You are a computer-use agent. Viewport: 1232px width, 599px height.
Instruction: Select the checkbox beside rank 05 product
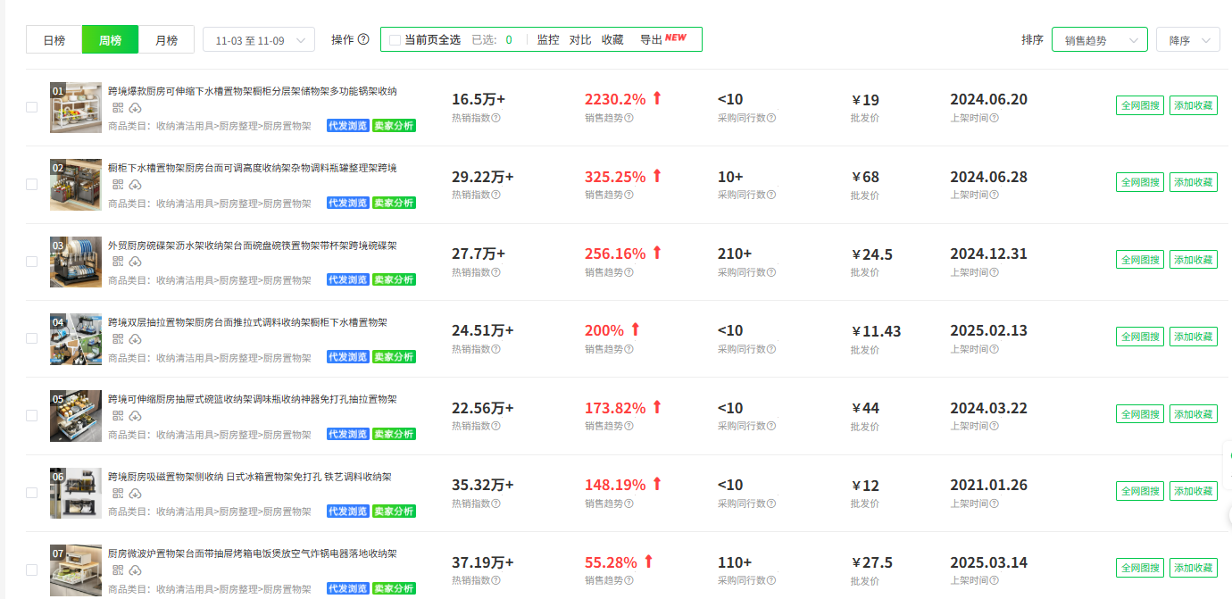tap(31, 415)
